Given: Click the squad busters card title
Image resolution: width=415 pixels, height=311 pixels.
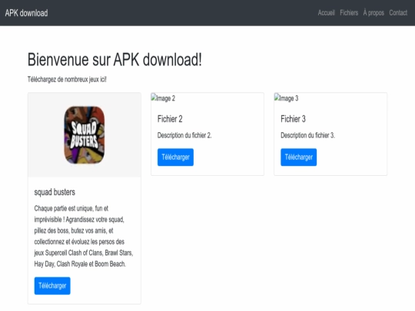Looking at the screenshot, I should click(x=55, y=192).
